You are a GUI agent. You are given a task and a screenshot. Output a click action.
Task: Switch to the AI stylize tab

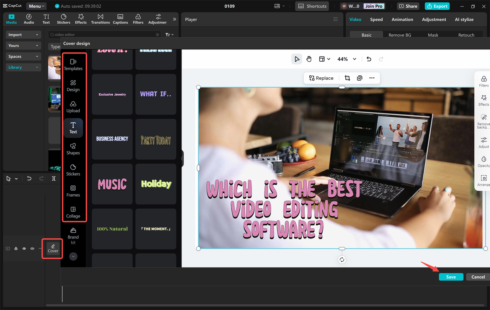[464, 19]
